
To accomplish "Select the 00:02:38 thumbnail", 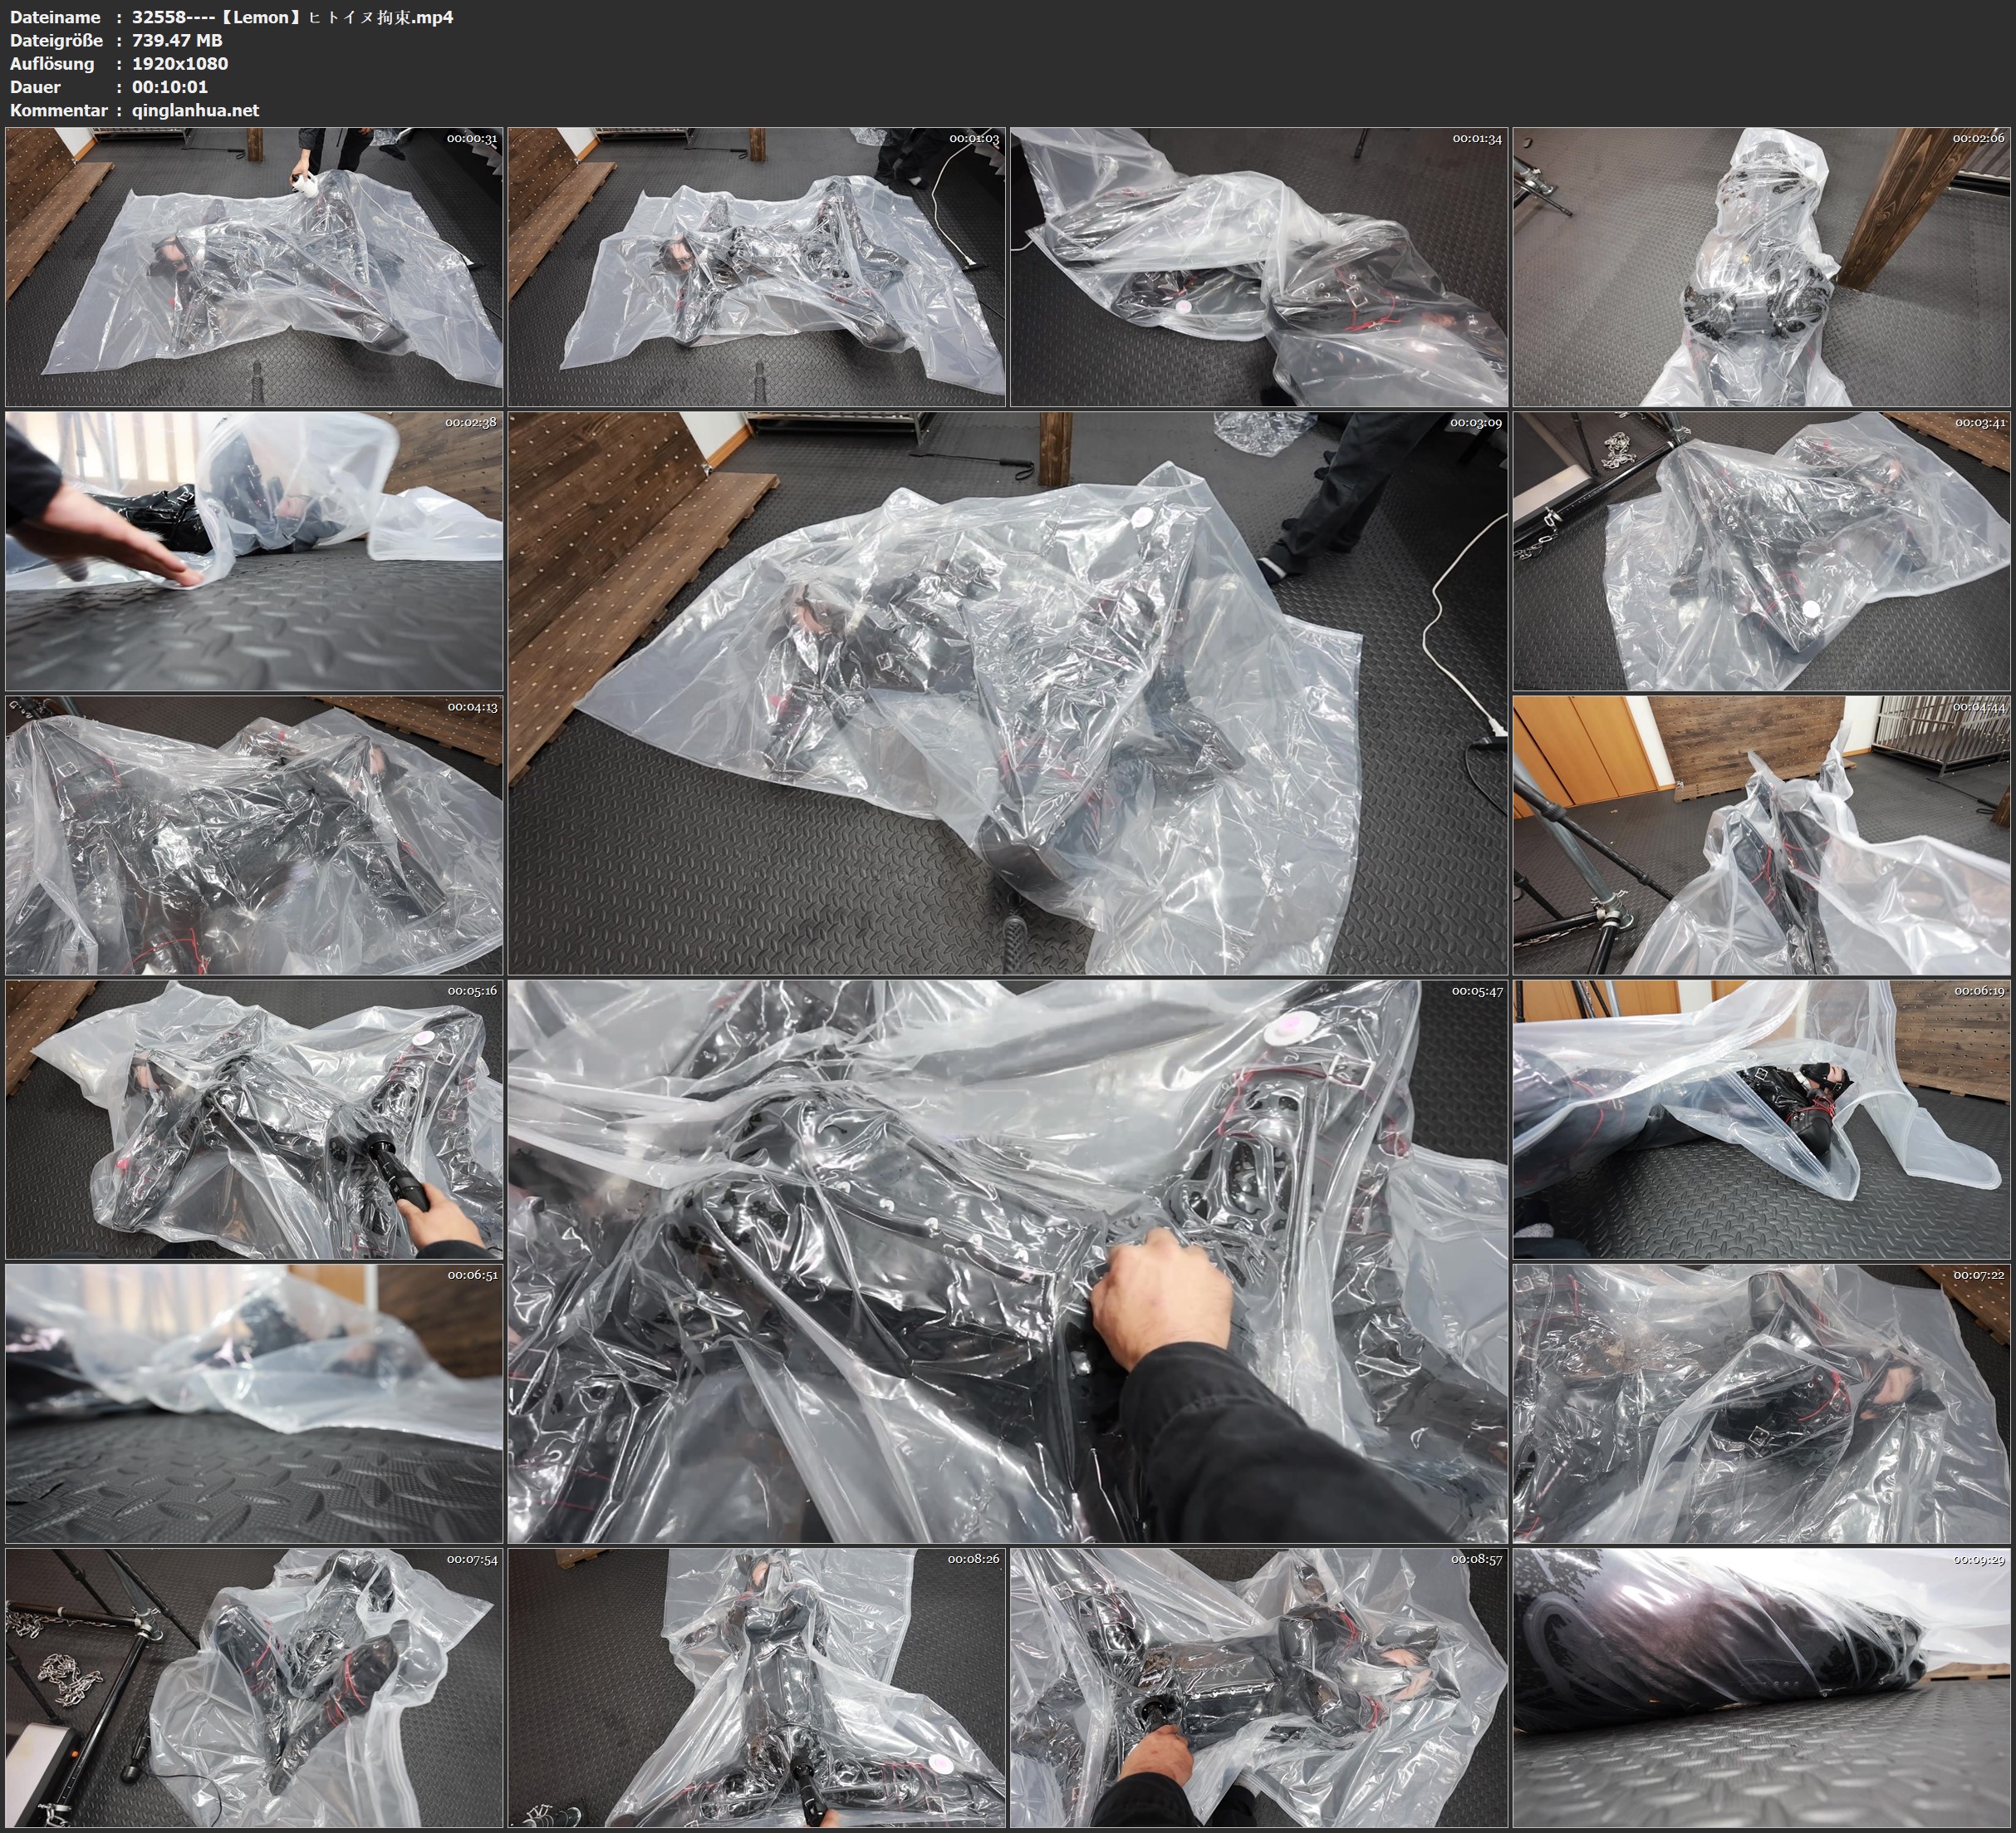I will [254, 550].
